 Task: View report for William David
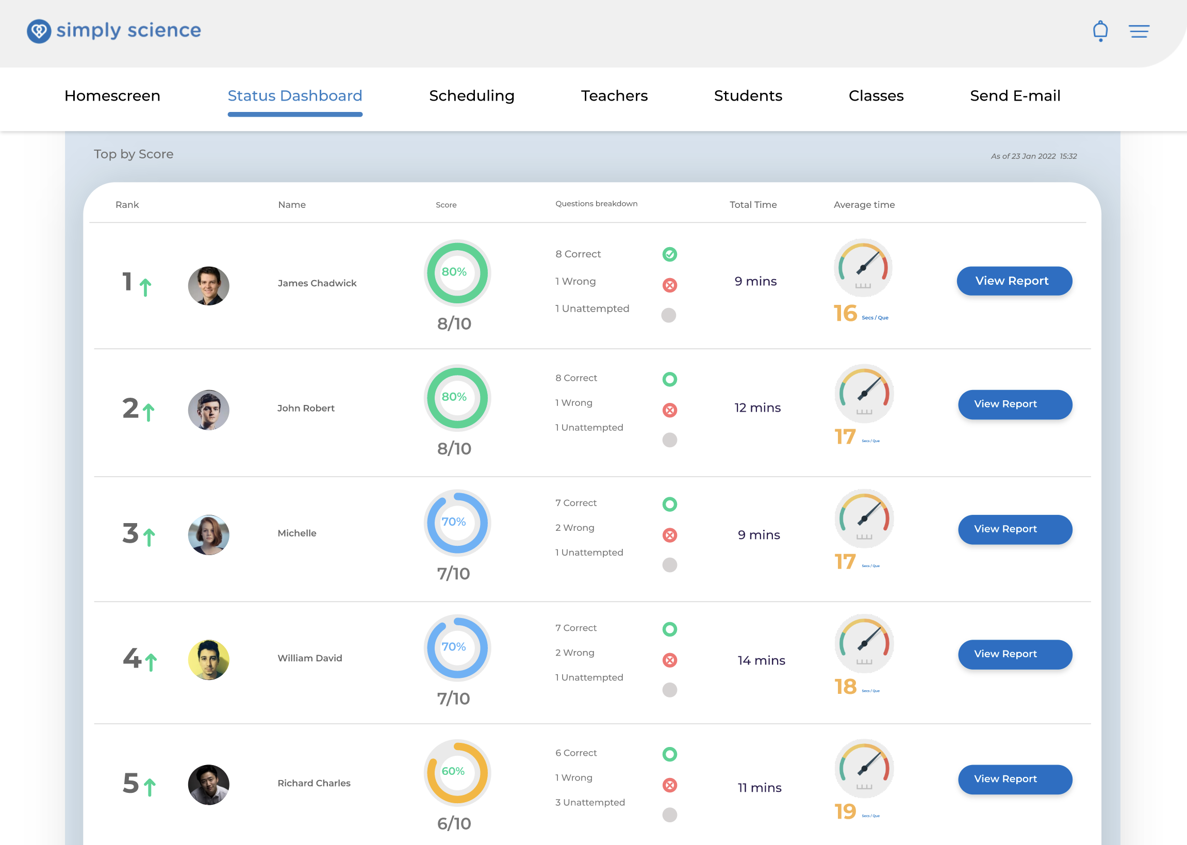pyautogui.click(x=1015, y=654)
